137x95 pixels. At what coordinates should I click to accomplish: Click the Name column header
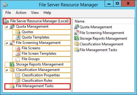point(103,21)
